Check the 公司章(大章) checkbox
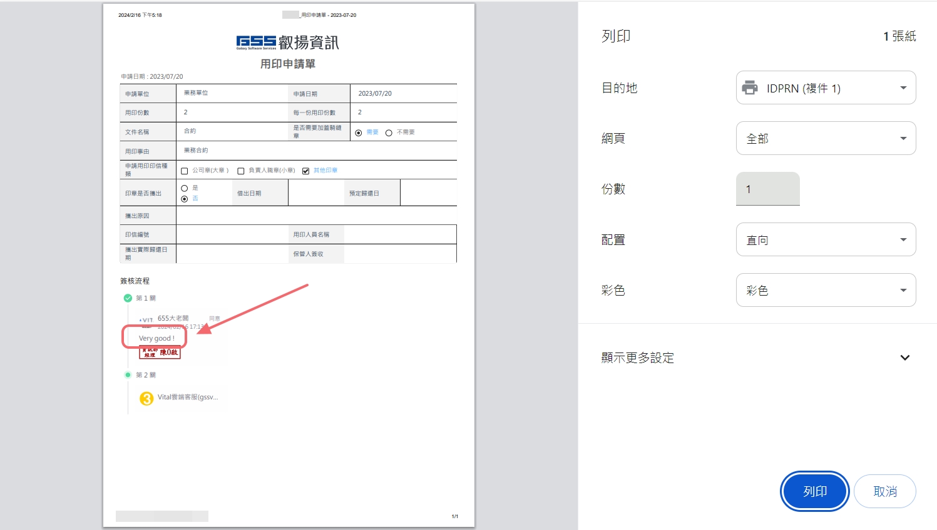Viewport: 937px width, 530px height. [185, 171]
